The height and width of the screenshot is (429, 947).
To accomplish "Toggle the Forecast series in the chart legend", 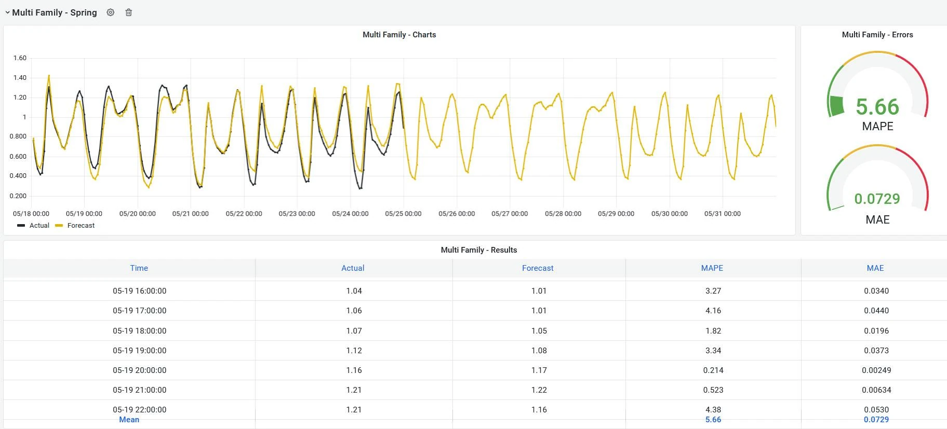I will pyautogui.click(x=81, y=226).
